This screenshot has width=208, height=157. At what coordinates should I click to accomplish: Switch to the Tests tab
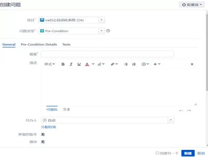pyautogui.click(x=66, y=44)
